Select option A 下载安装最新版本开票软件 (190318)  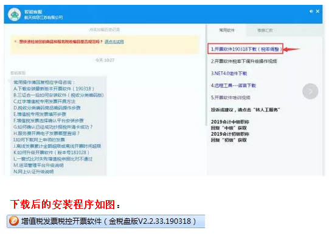(x=54, y=89)
